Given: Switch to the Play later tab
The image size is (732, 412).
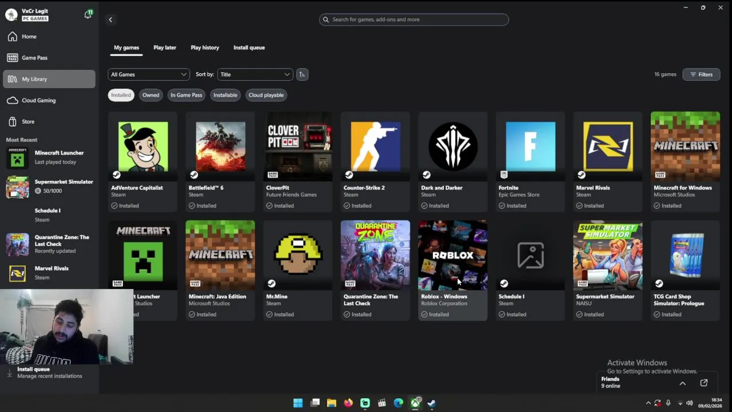Looking at the screenshot, I should point(165,47).
